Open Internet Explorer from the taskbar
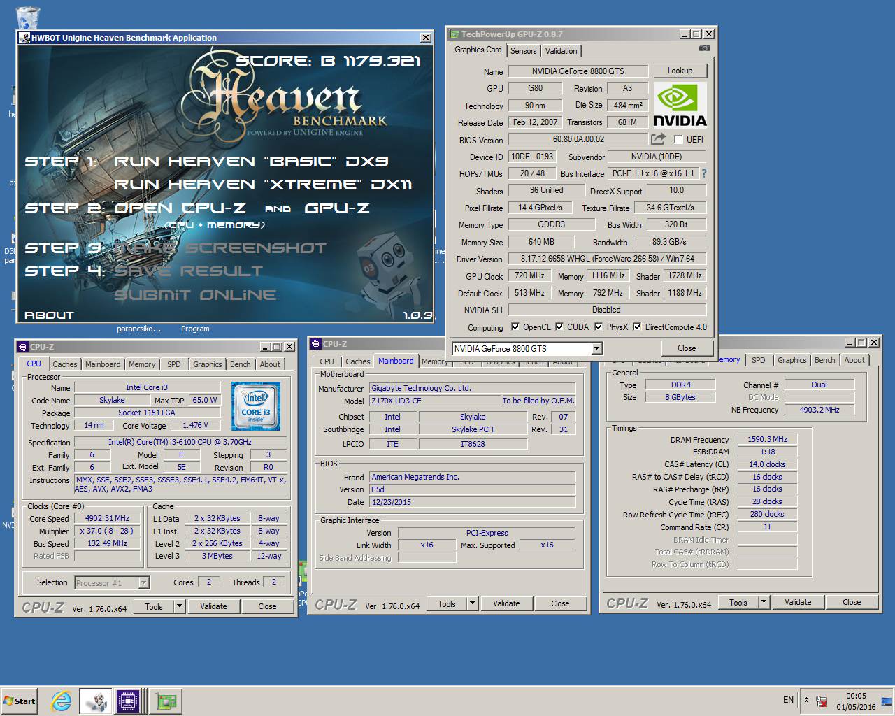The image size is (895, 716). [62, 701]
